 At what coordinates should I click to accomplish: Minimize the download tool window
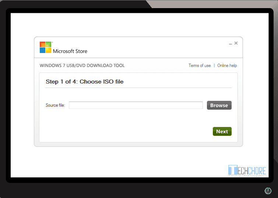point(230,44)
